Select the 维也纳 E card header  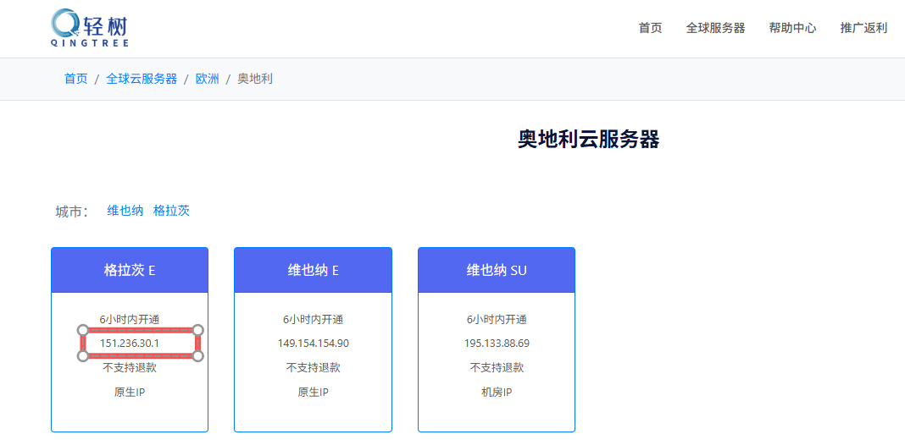click(313, 270)
